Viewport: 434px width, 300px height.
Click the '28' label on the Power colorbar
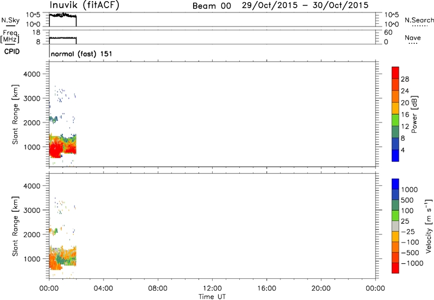point(405,79)
